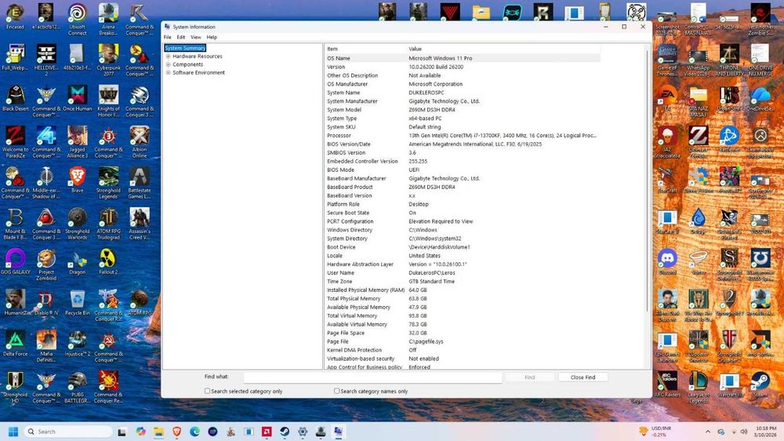Expand the Hardware Resources tree node
The width and height of the screenshot is (784, 441).
[168, 56]
